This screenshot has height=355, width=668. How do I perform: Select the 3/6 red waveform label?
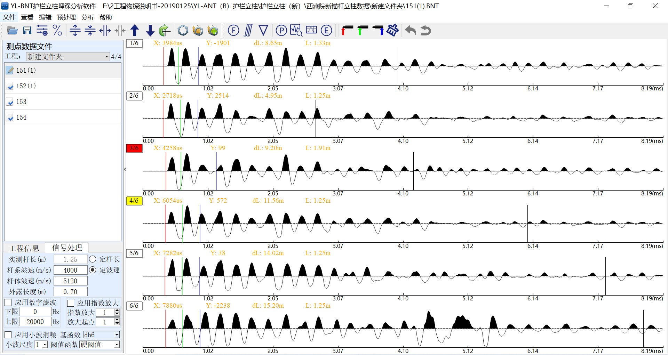point(134,148)
